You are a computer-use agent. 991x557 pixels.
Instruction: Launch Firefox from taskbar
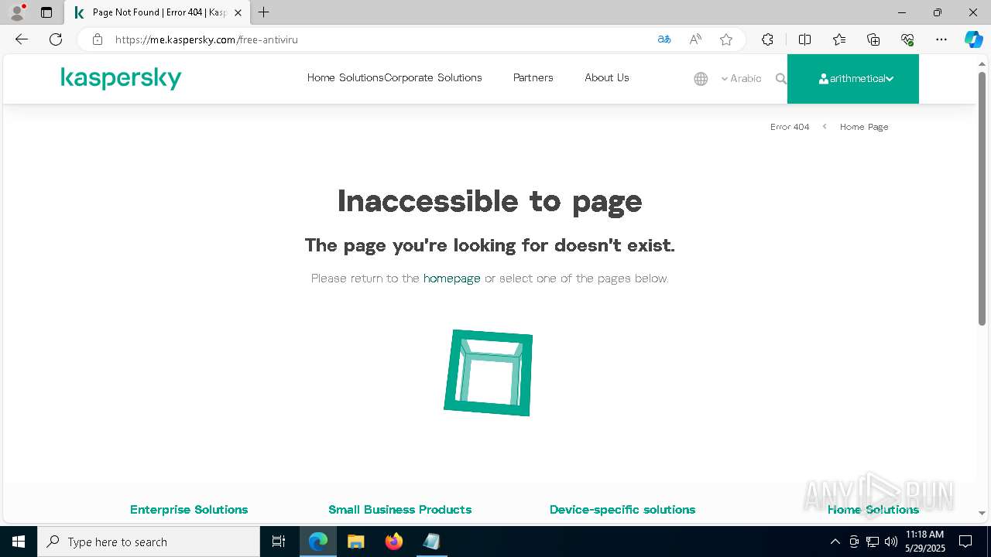pyautogui.click(x=393, y=542)
